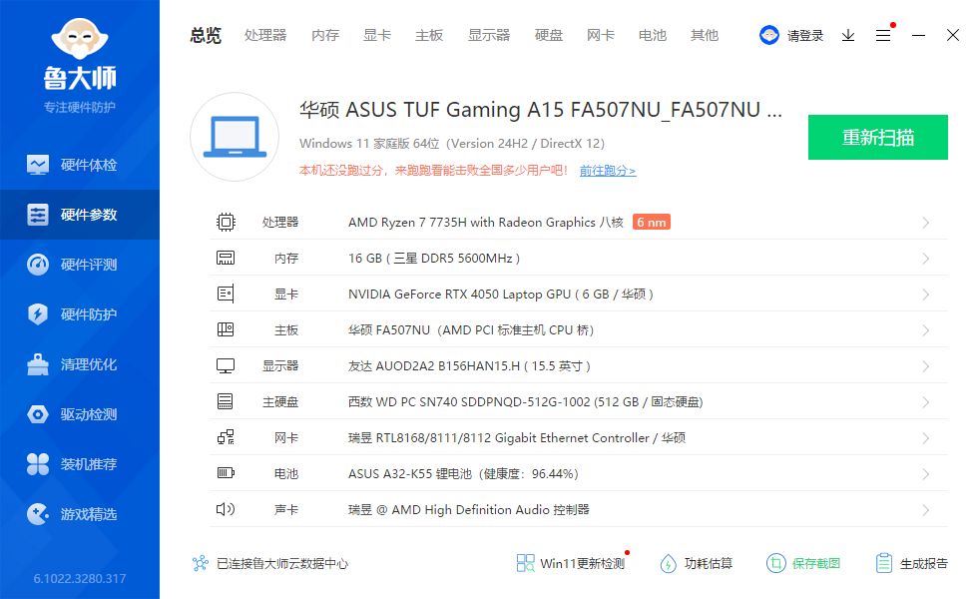Expand the 显卡 row chevron
This screenshot has height=599, width=978.
point(926,295)
